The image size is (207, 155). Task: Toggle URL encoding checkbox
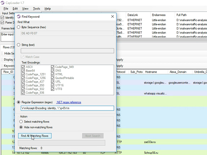tap(53, 82)
